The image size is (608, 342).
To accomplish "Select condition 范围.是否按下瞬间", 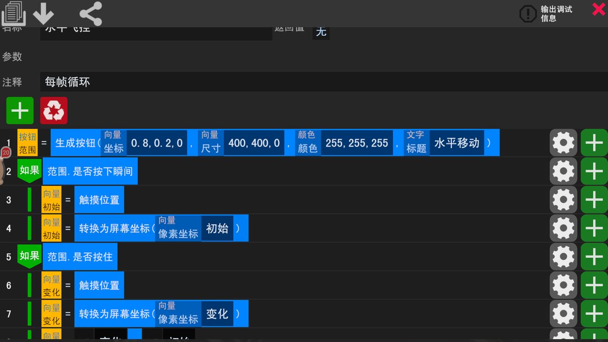I will point(90,171).
